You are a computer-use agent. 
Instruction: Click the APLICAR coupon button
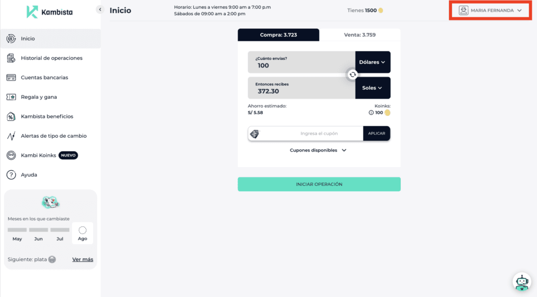pos(377,134)
